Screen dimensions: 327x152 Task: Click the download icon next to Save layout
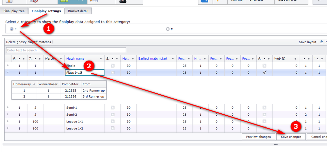tap(321, 42)
